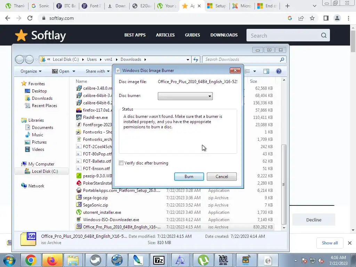The image size is (356, 267).
Task: Click the Decline button on Softlay page
Action: pos(314,220)
